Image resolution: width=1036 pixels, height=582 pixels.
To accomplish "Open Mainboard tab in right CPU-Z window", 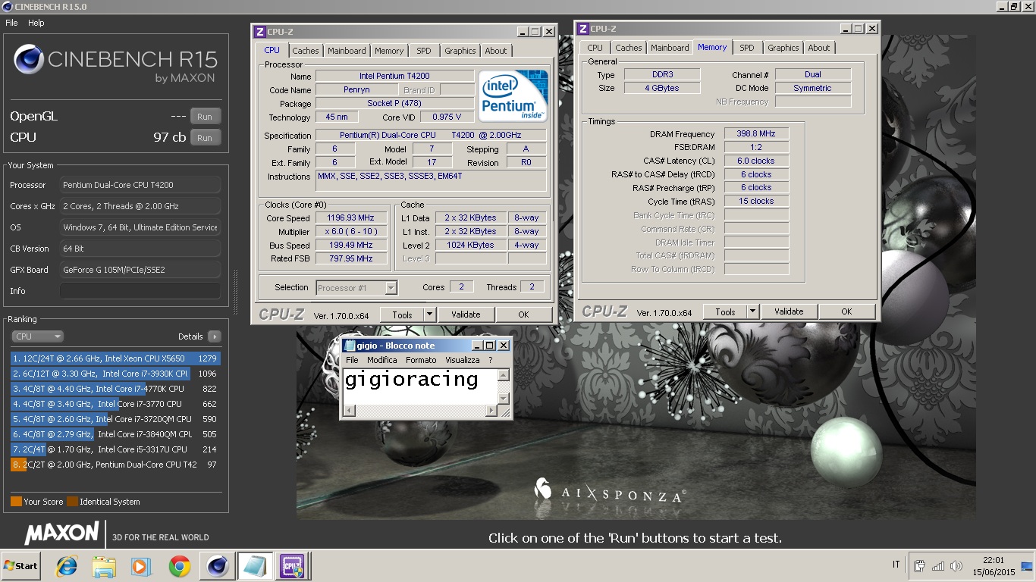I will click(x=670, y=48).
